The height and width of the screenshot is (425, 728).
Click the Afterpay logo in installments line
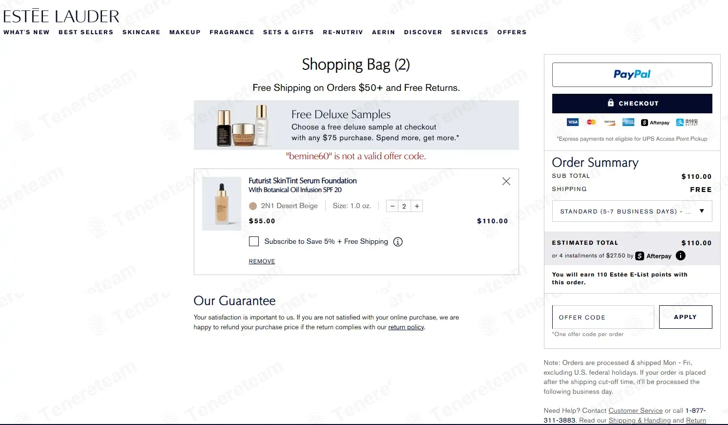point(653,256)
